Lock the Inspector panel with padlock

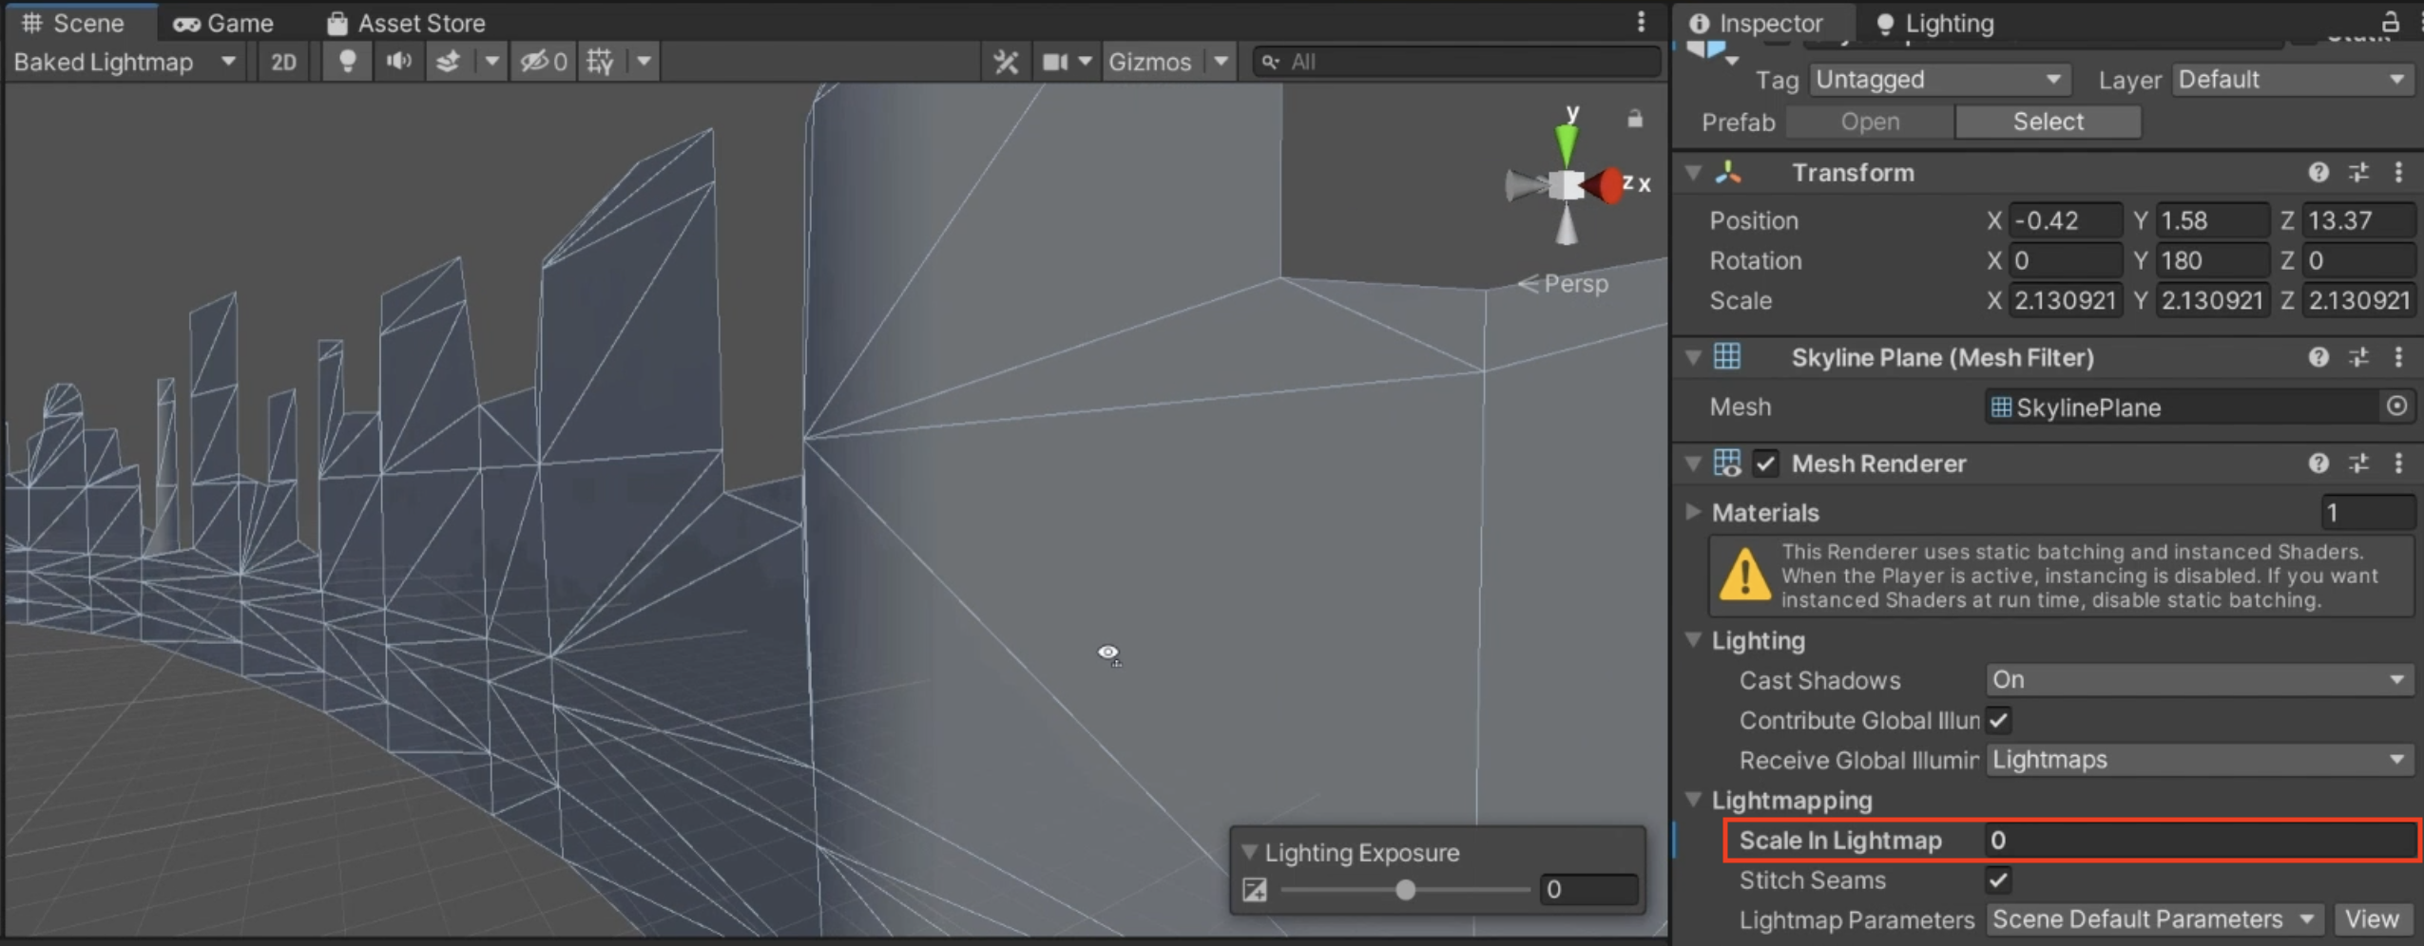(x=2390, y=22)
